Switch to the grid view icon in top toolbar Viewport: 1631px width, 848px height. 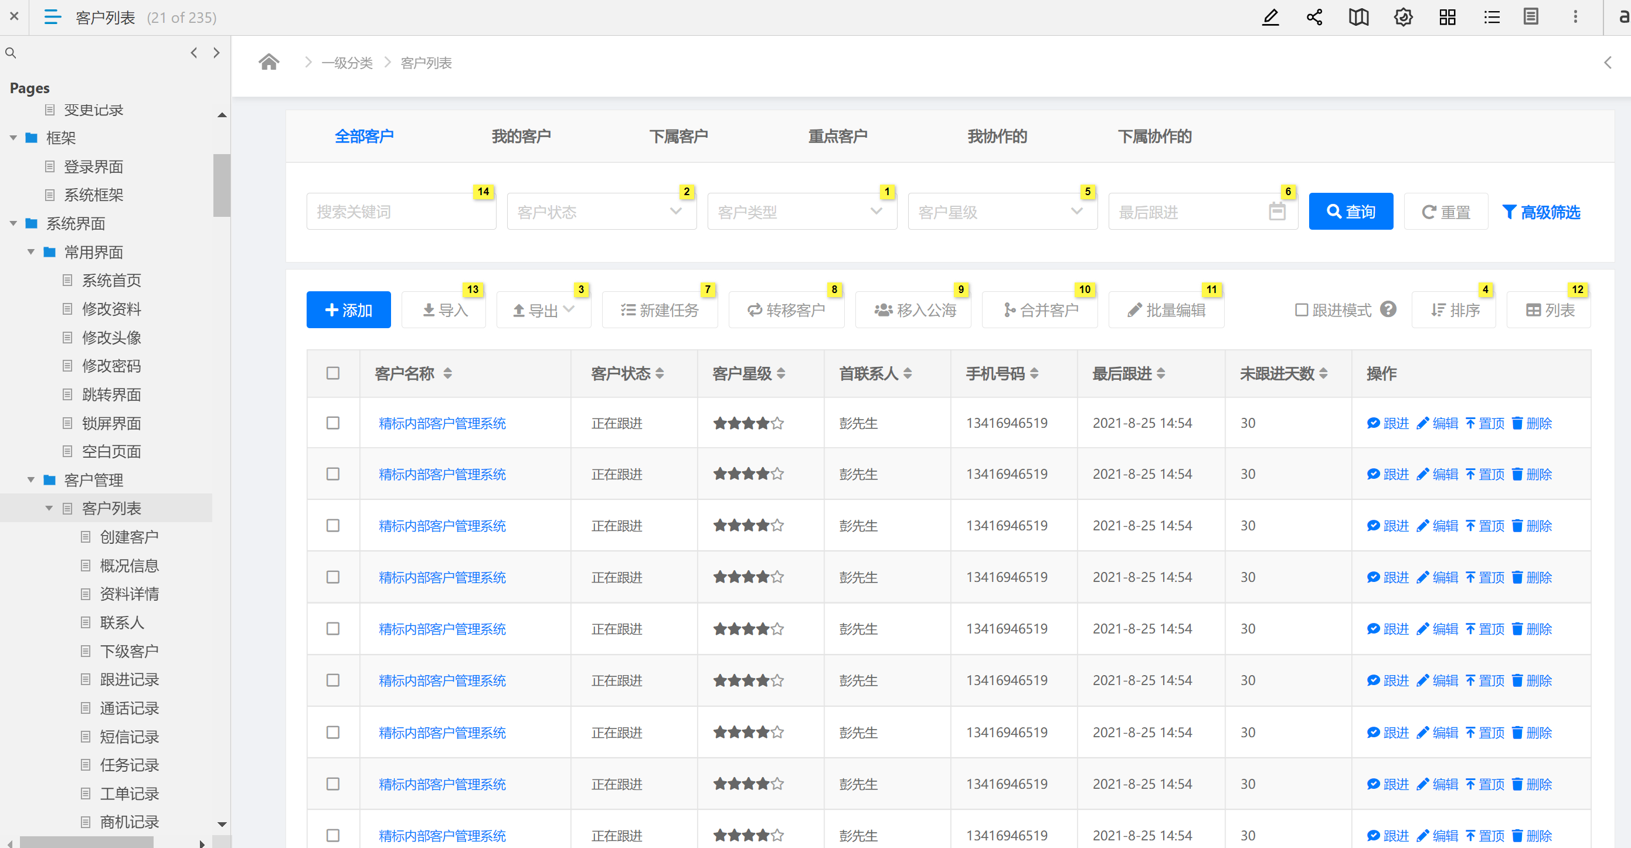pyautogui.click(x=1447, y=17)
